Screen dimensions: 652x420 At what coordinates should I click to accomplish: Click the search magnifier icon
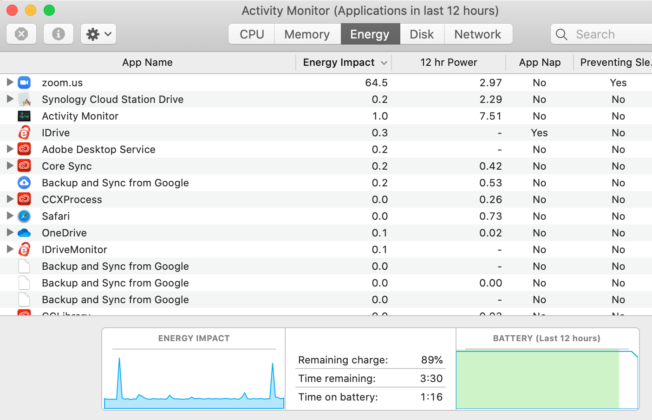[x=561, y=34]
